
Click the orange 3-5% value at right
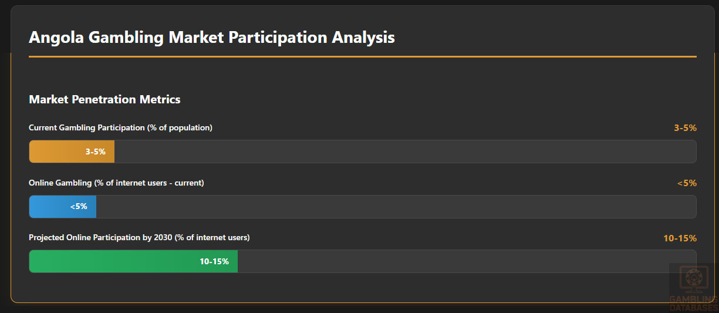pos(685,127)
